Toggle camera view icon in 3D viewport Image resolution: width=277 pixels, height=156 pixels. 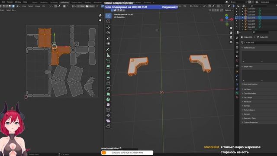[x=231, y=37]
